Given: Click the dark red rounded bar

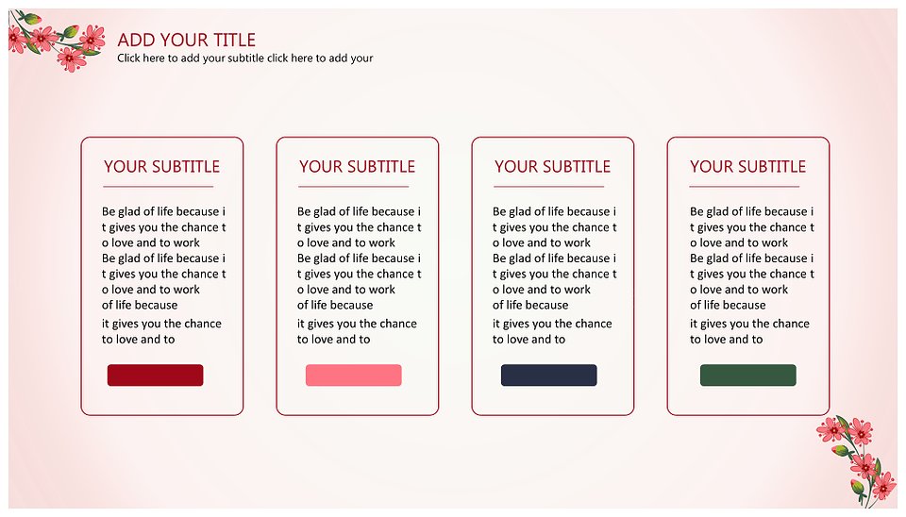Looking at the screenshot, I should (155, 375).
